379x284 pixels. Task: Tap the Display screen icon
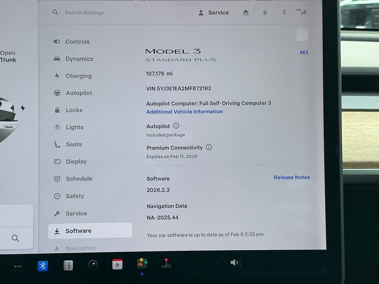(x=57, y=161)
